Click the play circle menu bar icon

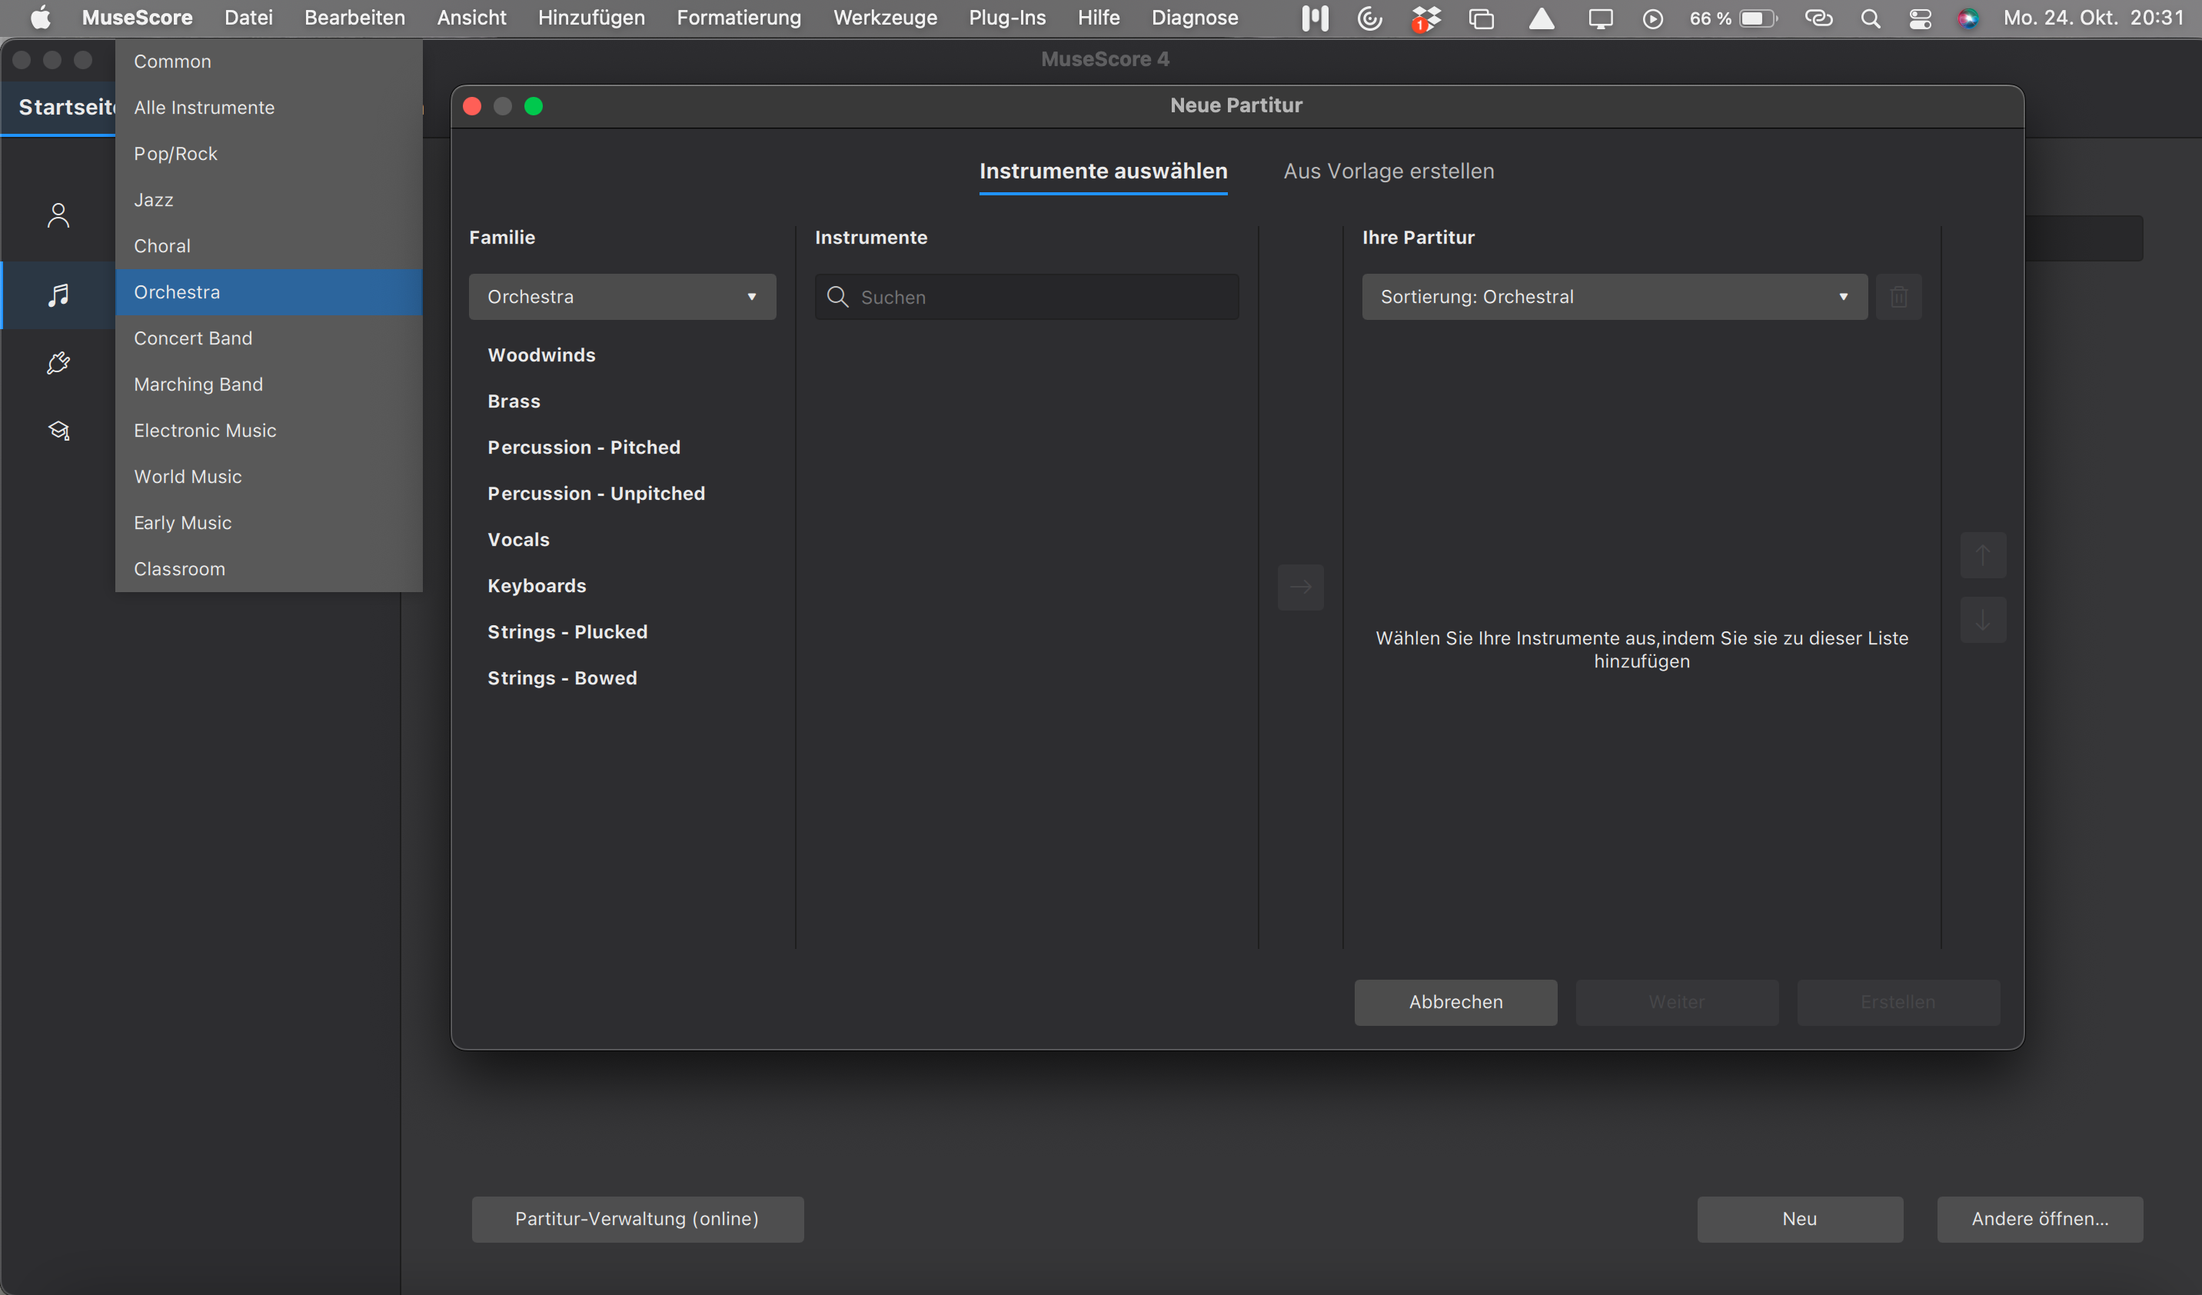click(1652, 18)
